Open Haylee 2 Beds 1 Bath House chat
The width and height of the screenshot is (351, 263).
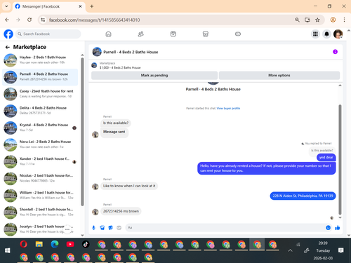[x=40, y=60]
